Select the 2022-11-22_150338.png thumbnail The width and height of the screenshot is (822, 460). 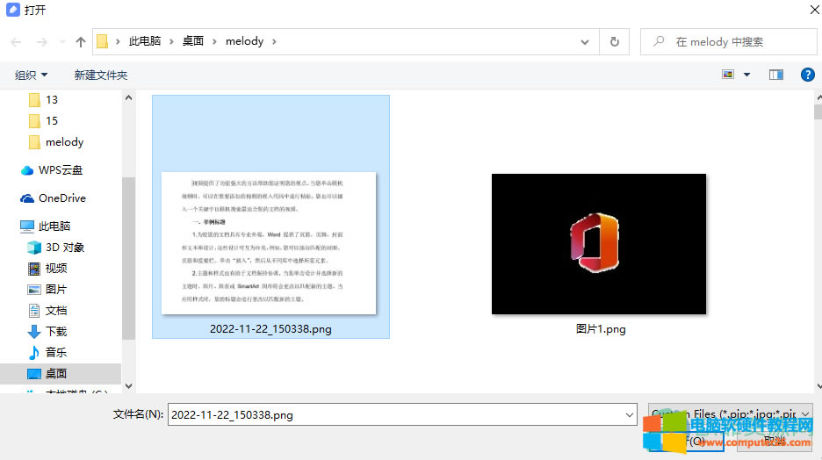pos(270,244)
